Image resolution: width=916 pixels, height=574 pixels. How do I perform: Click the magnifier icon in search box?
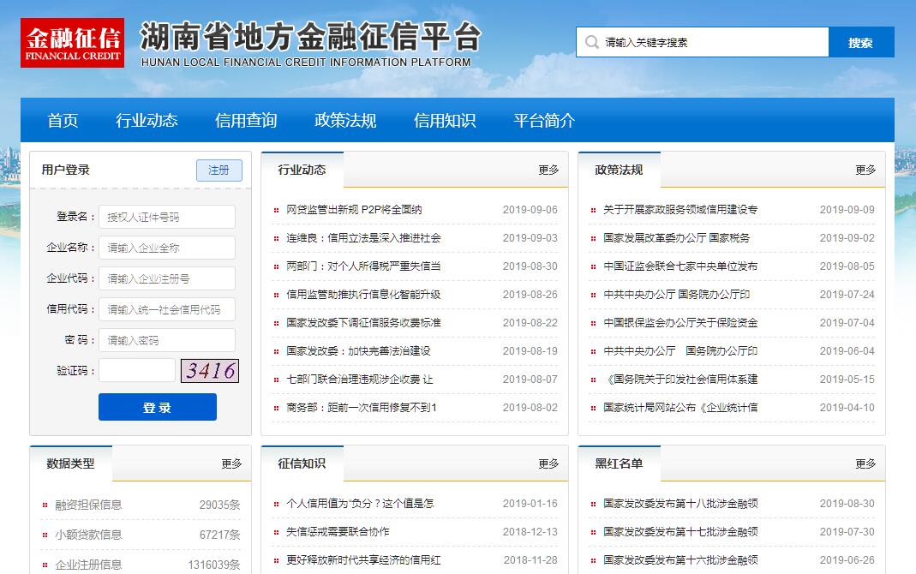pyautogui.click(x=591, y=42)
